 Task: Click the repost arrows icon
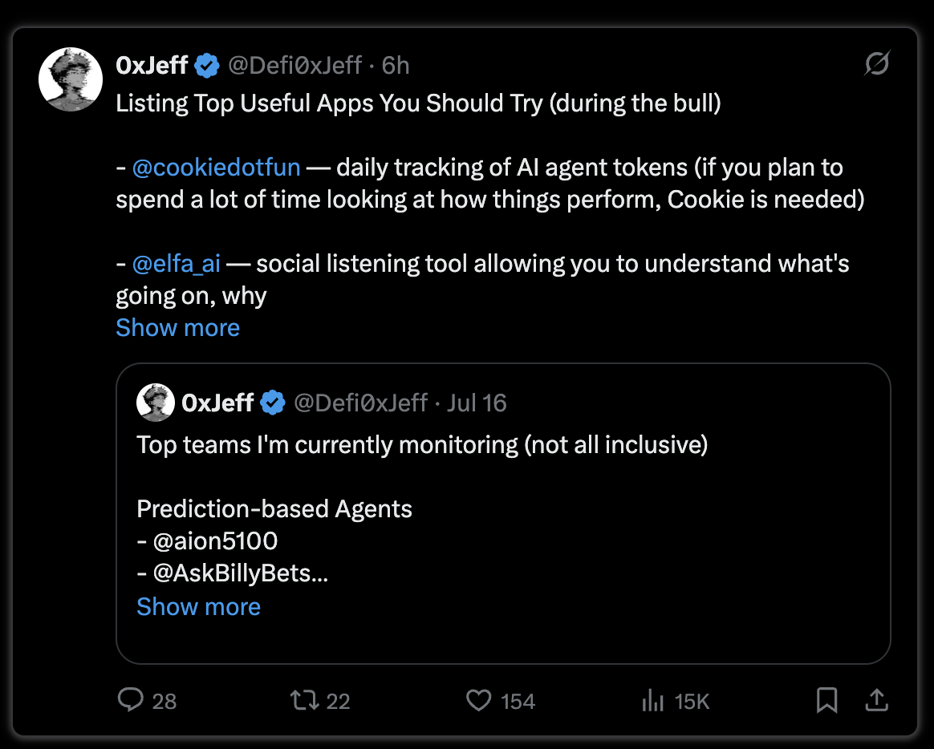click(x=304, y=700)
